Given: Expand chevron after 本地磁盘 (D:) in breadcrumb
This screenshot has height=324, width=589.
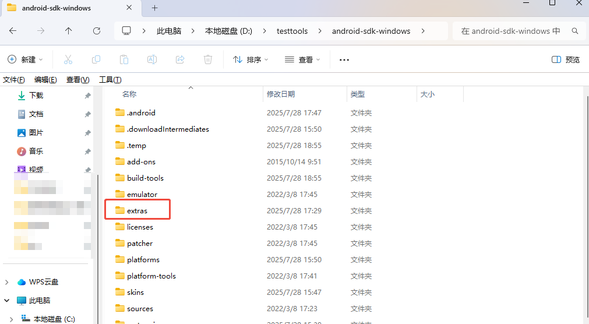Looking at the screenshot, I should [x=264, y=31].
